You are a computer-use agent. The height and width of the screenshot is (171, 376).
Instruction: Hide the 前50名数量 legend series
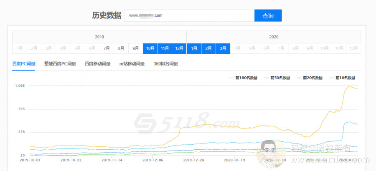pyautogui.click(x=278, y=78)
